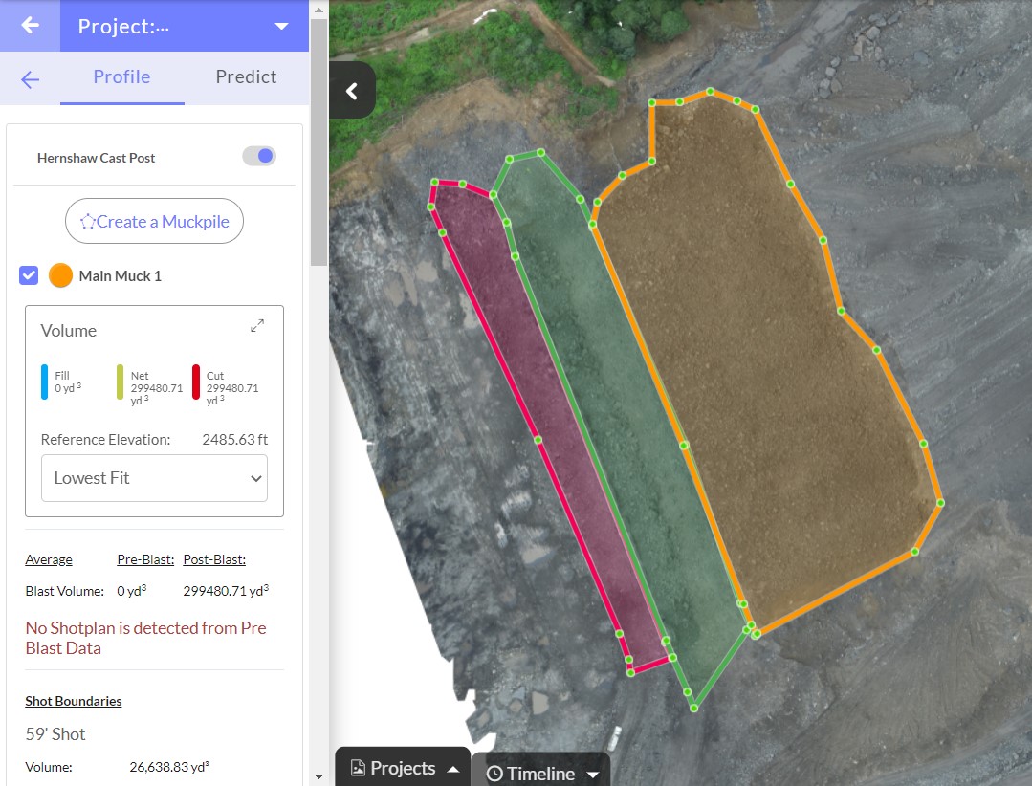
Task: Switch to the Predict tab
Action: point(246,77)
